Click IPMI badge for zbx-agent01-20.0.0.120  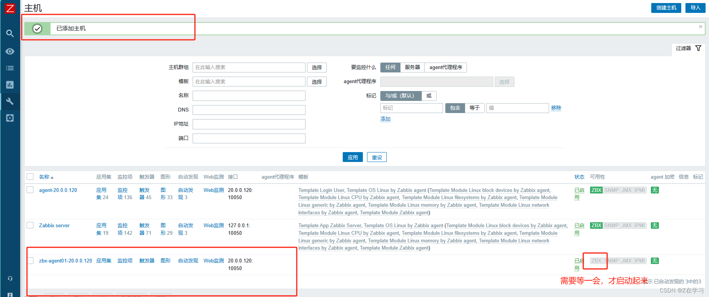click(x=640, y=261)
